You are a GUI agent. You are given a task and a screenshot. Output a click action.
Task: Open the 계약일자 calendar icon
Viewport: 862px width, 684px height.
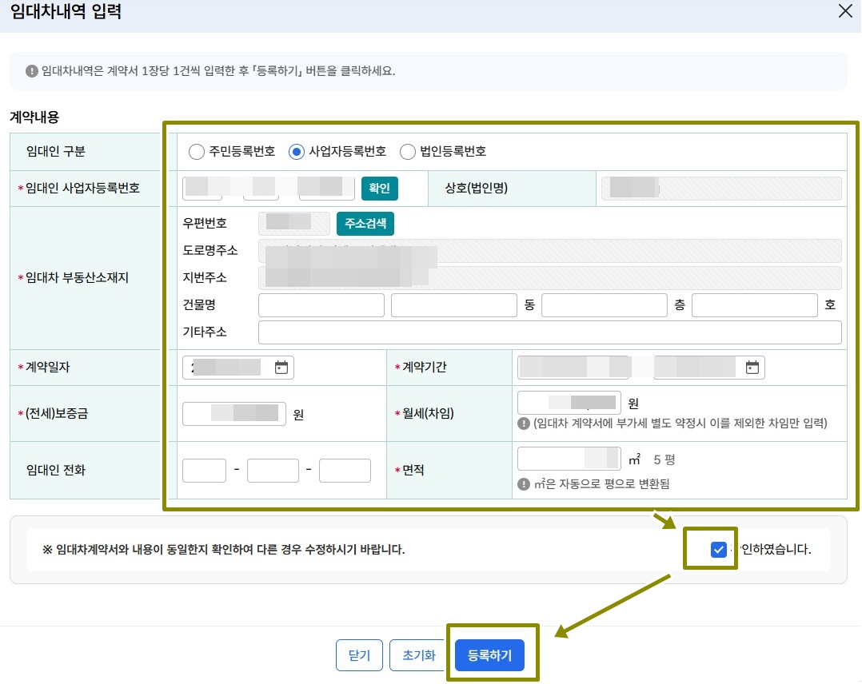point(281,368)
